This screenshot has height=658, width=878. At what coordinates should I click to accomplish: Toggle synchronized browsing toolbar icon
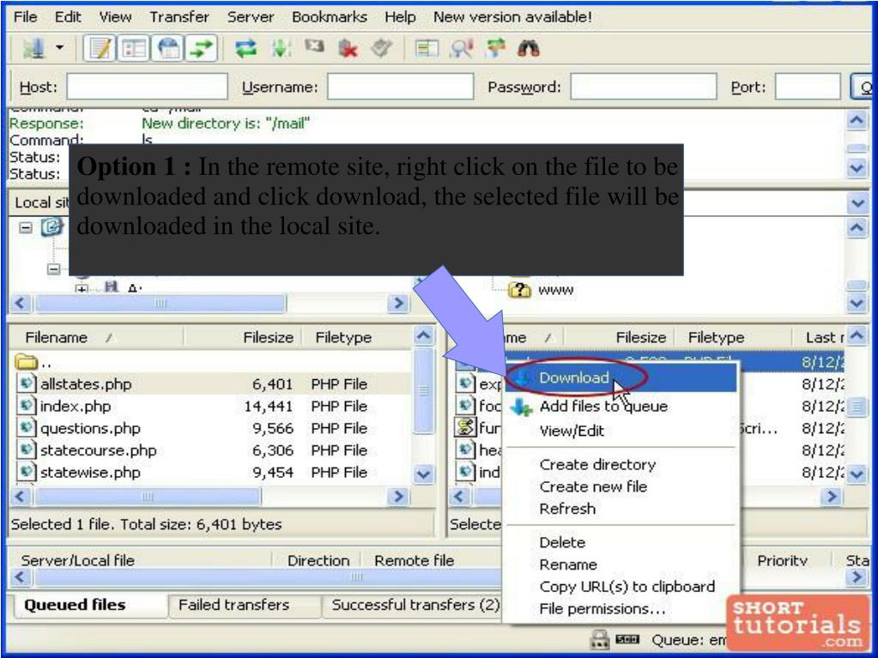(495, 49)
